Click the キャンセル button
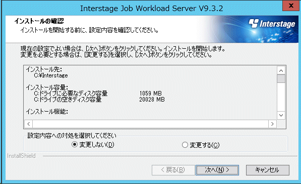301x184 pixels. click(x=268, y=170)
